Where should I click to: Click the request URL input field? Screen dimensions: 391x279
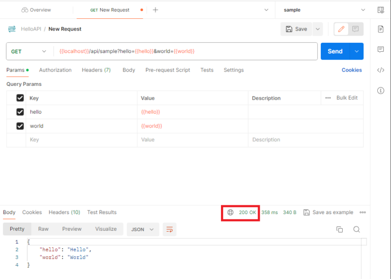pos(185,51)
